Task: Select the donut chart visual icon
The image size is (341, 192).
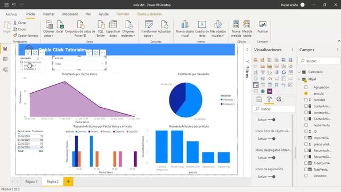Action: point(283,73)
